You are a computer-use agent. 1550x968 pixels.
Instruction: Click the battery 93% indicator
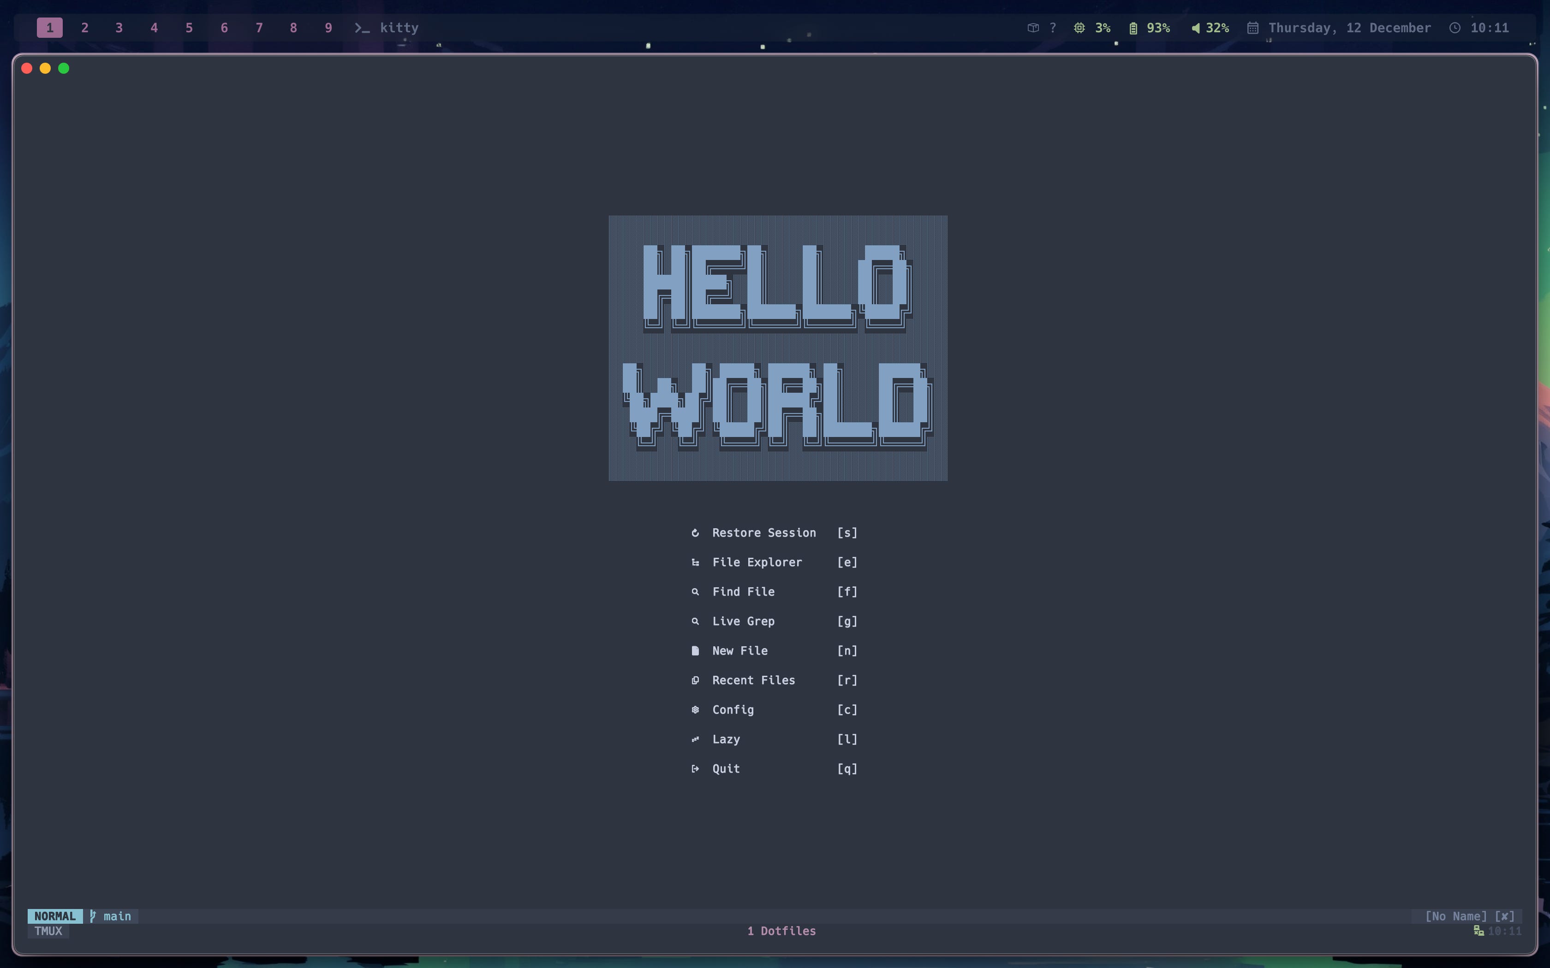pos(1150,28)
